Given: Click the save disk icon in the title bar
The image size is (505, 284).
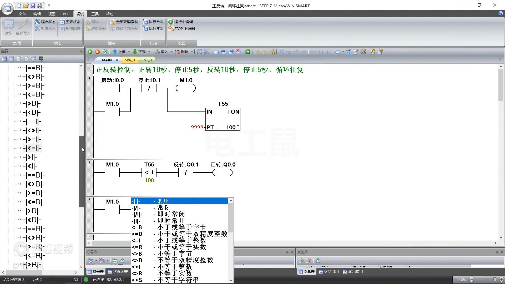Looking at the screenshot, I should point(33,6).
